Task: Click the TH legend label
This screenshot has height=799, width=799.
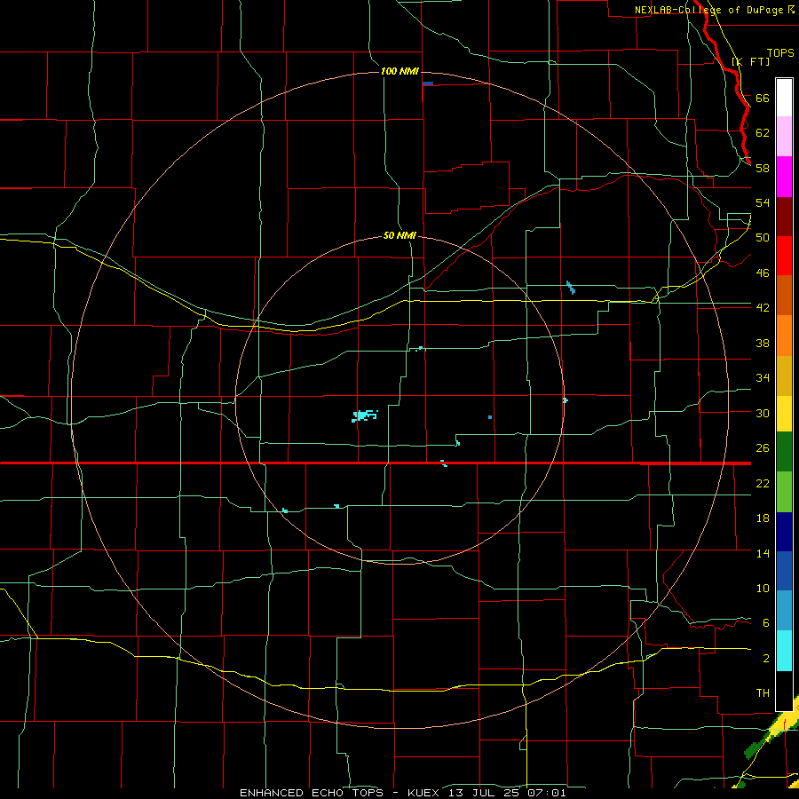Action: 763,692
